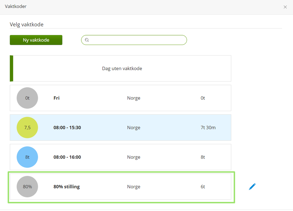The width and height of the screenshot is (293, 211).
Task: Click the yellow 7,5 circle badge
Action: [x=27, y=128]
